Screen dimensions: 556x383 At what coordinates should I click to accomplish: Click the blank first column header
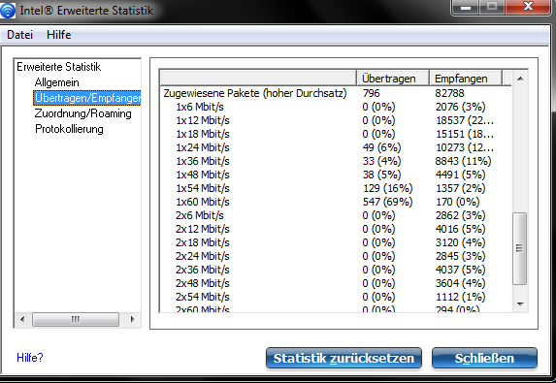tap(258, 78)
